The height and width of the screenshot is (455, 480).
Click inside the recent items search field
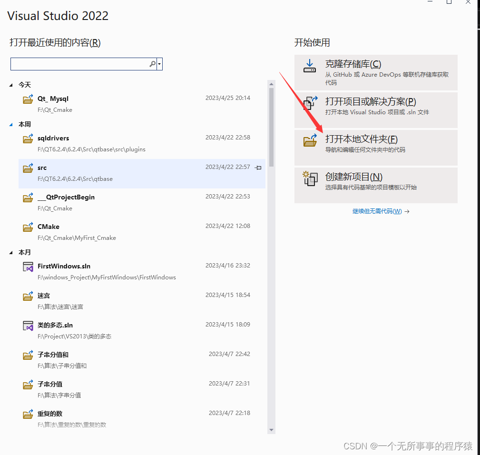pyautogui.click(x=81, y=63)
